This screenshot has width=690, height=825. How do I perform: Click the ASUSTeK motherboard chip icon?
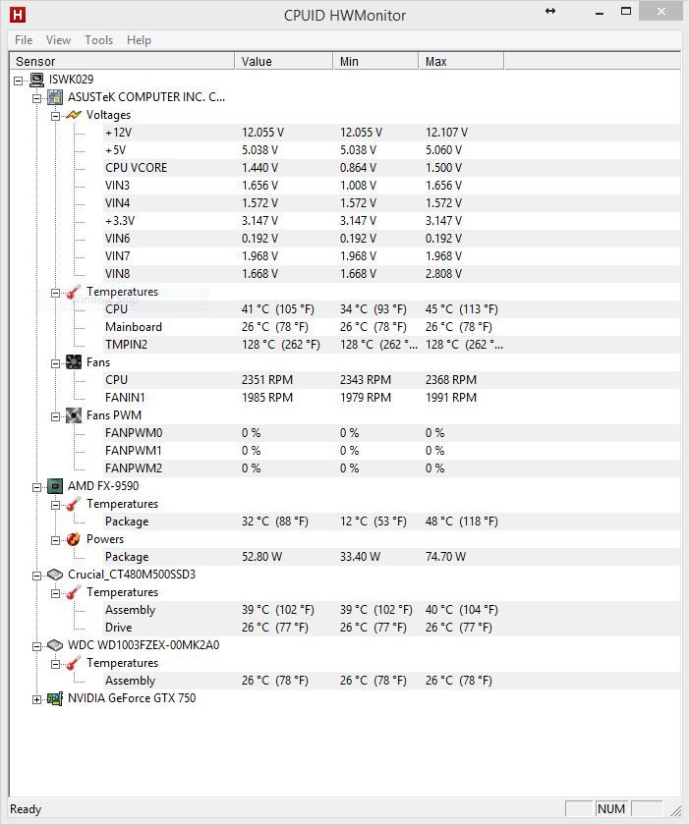pyautogui.click(x=55, y=97)
